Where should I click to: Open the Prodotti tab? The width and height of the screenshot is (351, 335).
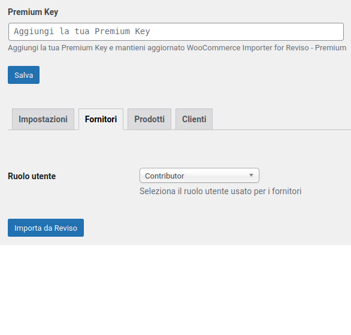point(149,119)
